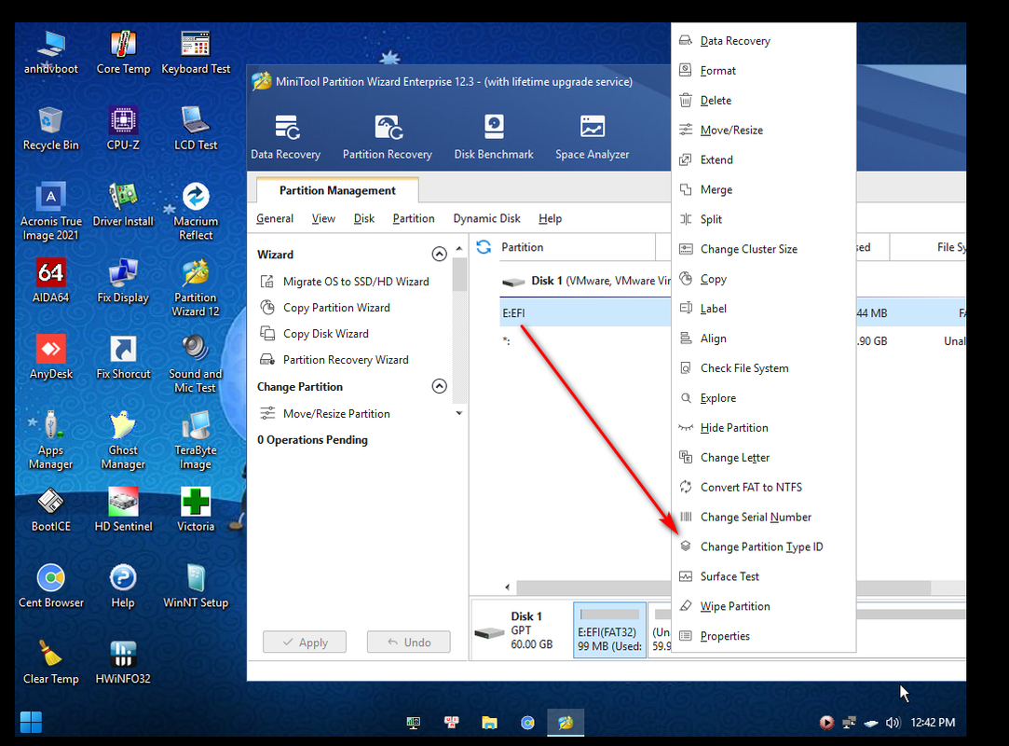Start Migrate OS to SSD/HD Wizard
The image size is (1009, 746).
click(345, 282)
